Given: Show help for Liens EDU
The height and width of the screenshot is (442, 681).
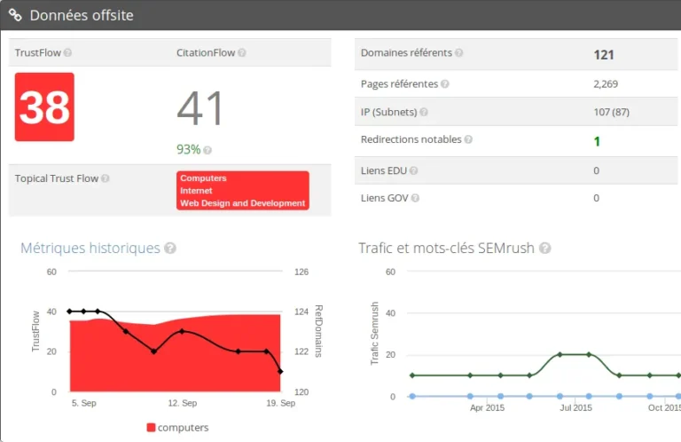Looking at the screenshot, I should coord(413,170).
